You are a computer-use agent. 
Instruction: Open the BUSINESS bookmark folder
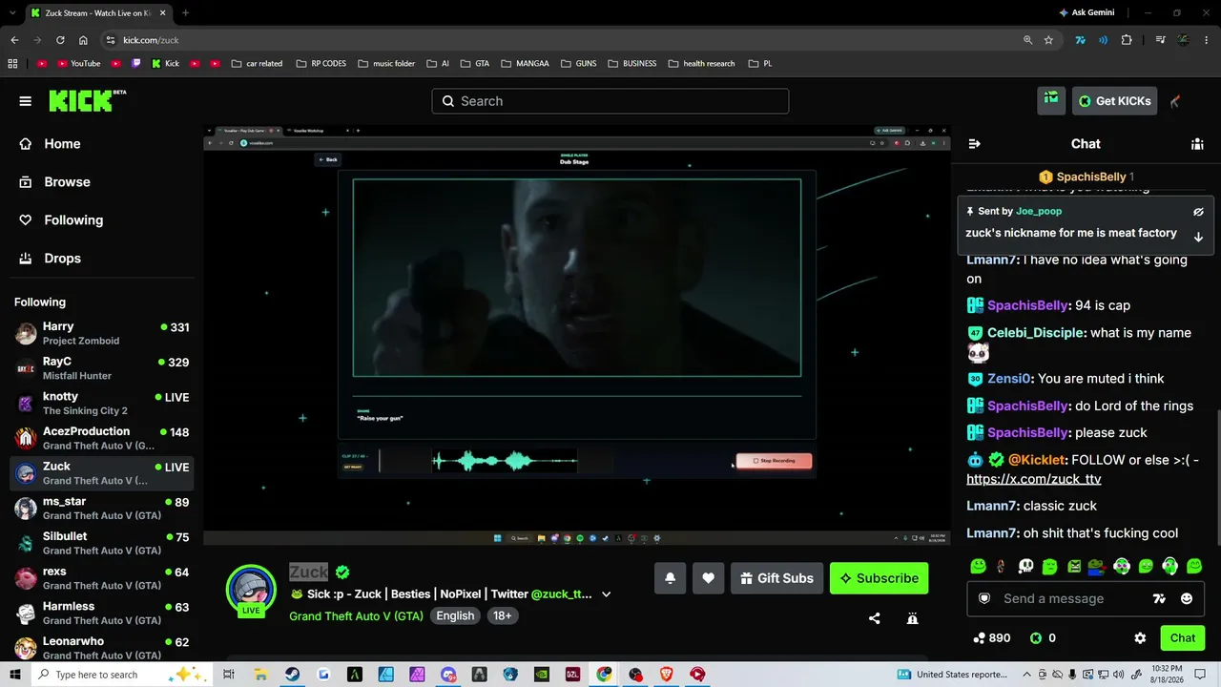coord(631,64)
